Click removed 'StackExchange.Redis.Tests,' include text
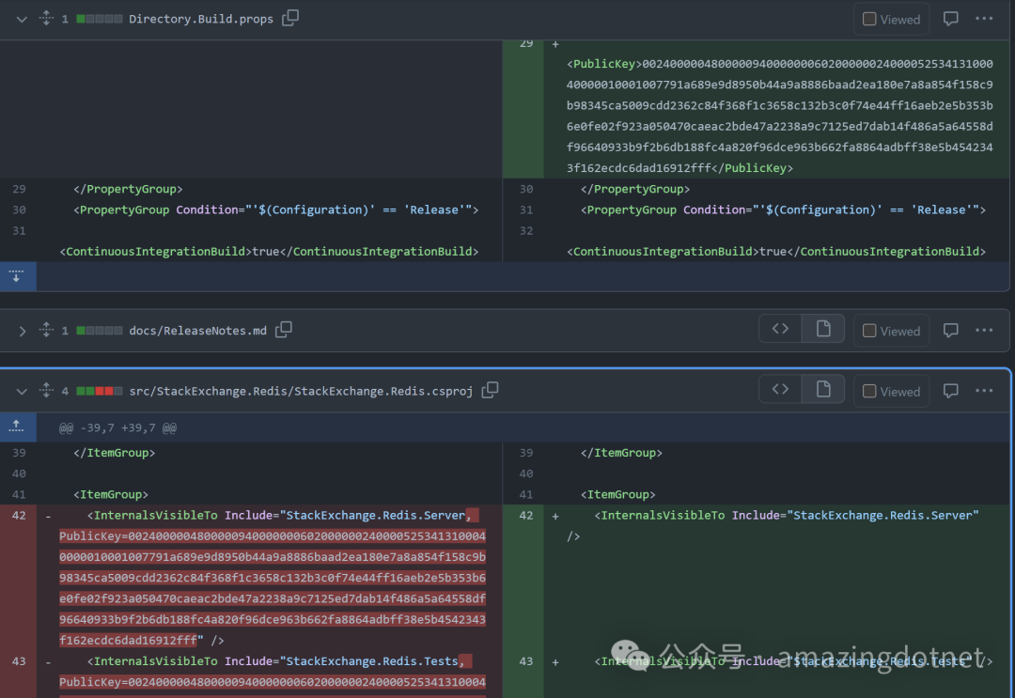 [x=375, y=661]
